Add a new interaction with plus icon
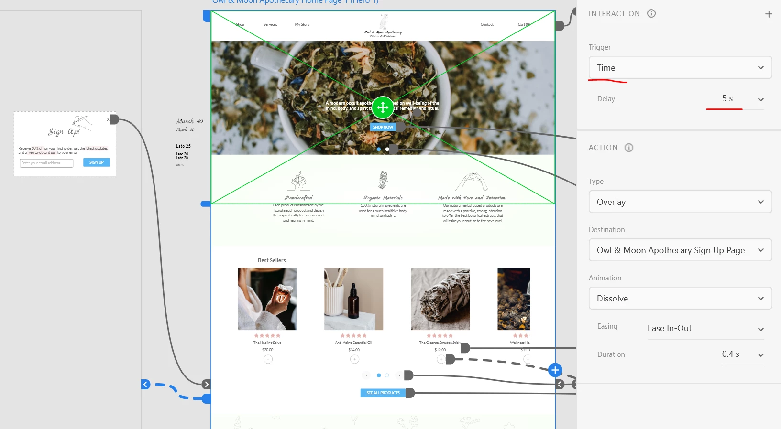781x429 pixels. [x=769, y=14]
